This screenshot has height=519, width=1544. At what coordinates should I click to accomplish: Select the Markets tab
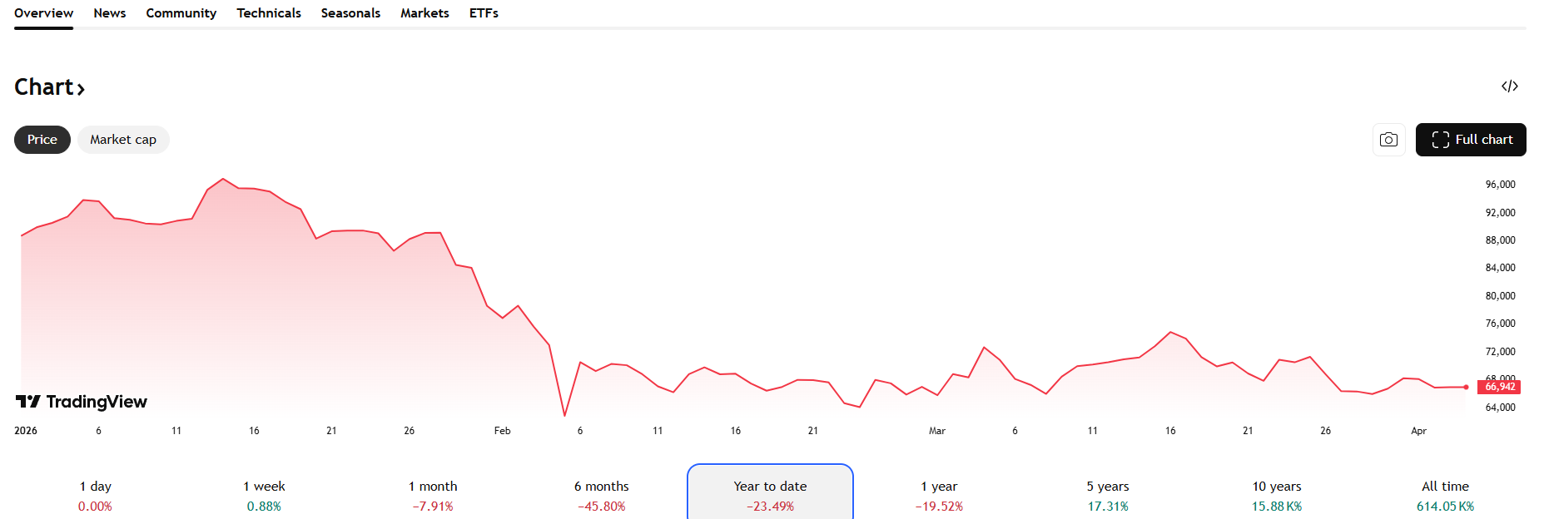click(424, 13)
